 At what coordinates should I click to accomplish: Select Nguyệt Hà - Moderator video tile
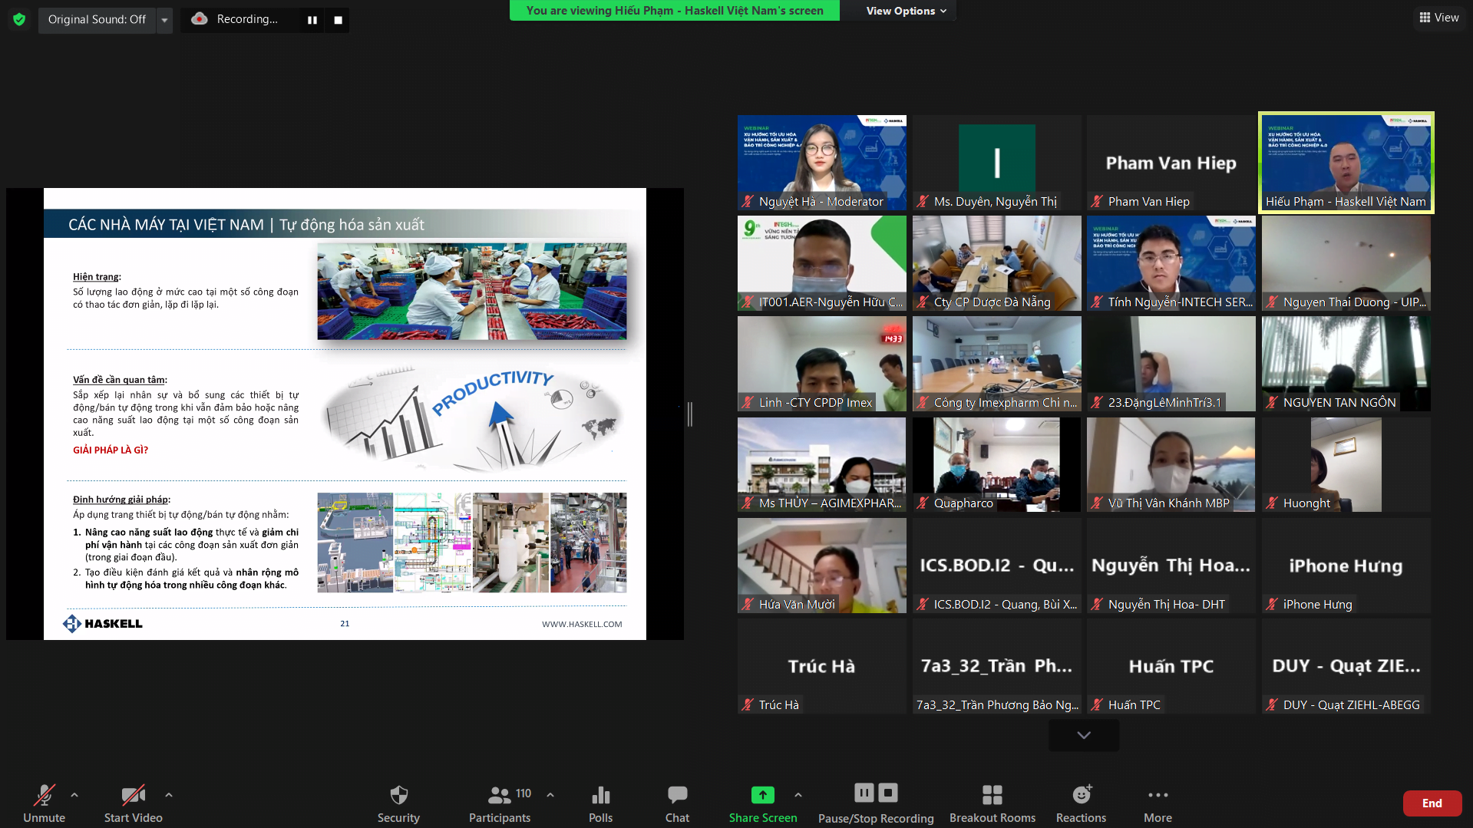822,163
